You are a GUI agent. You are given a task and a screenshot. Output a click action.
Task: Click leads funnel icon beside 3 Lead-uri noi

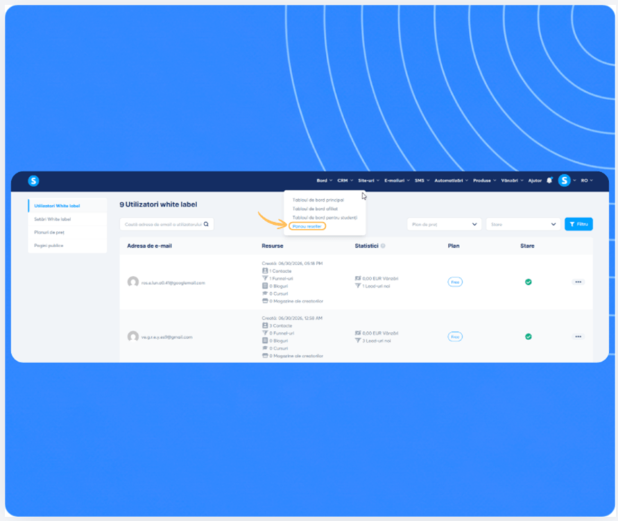coord(358,341)
